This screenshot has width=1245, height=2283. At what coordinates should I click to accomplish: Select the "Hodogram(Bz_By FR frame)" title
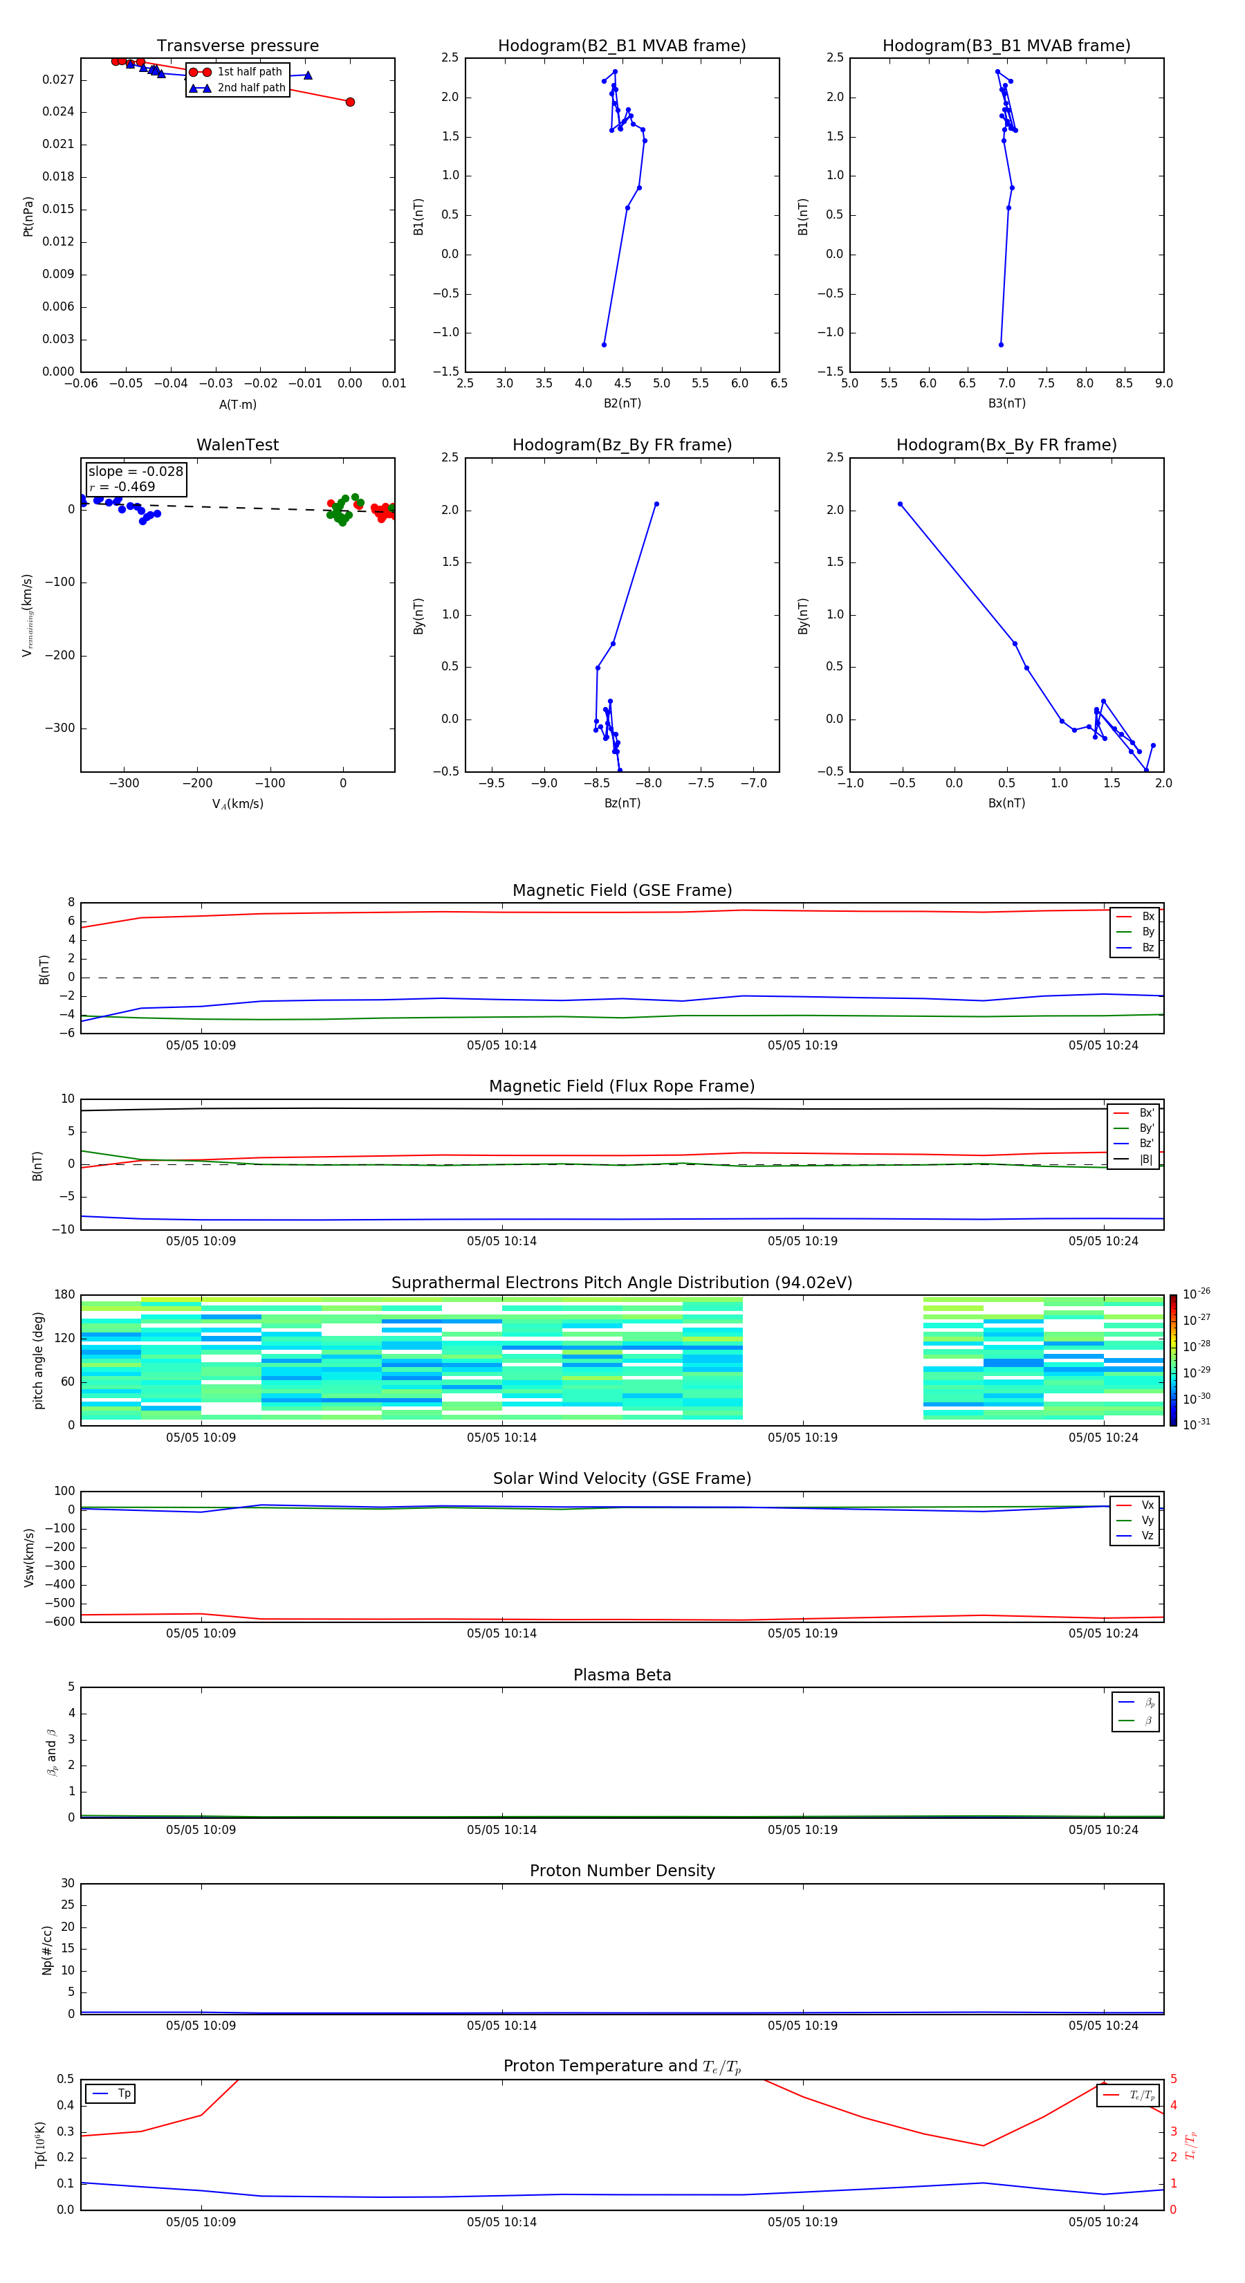[622, 445]
